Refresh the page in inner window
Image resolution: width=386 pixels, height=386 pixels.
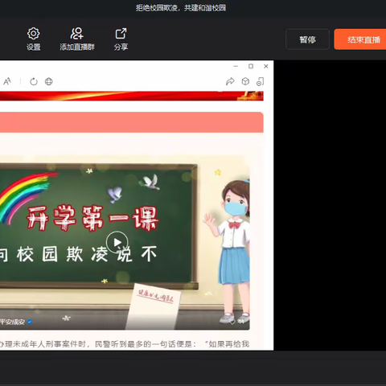(34, 81)
